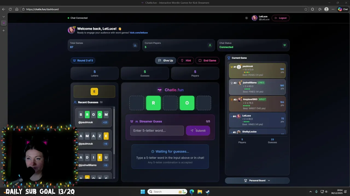
Task: Open the favorites list icon
Action: [320, 9]
